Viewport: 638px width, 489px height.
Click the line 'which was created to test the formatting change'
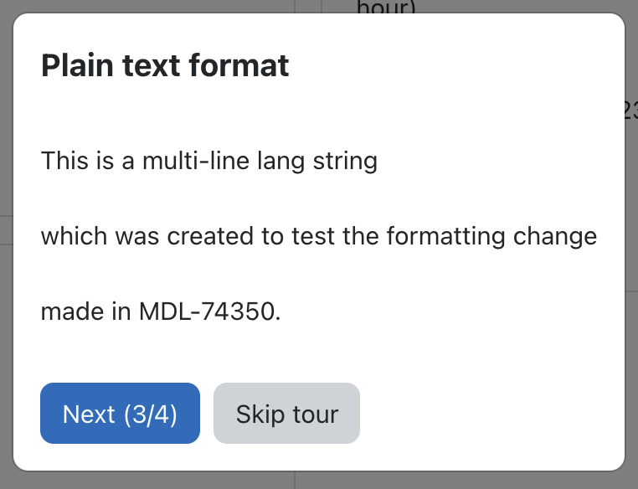click(319, 236)
